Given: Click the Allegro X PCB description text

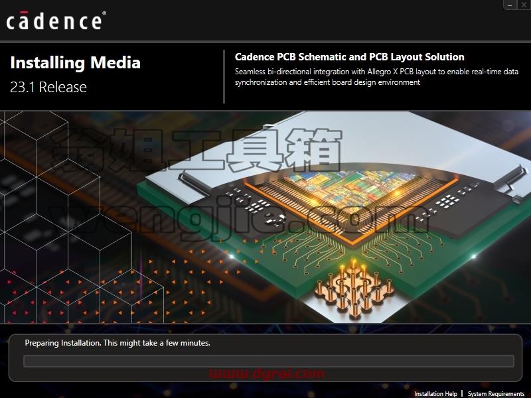Looking at the screenshot, I should click(x=376, y=77).
